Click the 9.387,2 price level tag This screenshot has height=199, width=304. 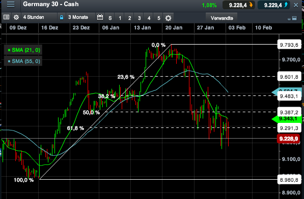[289, 112]
